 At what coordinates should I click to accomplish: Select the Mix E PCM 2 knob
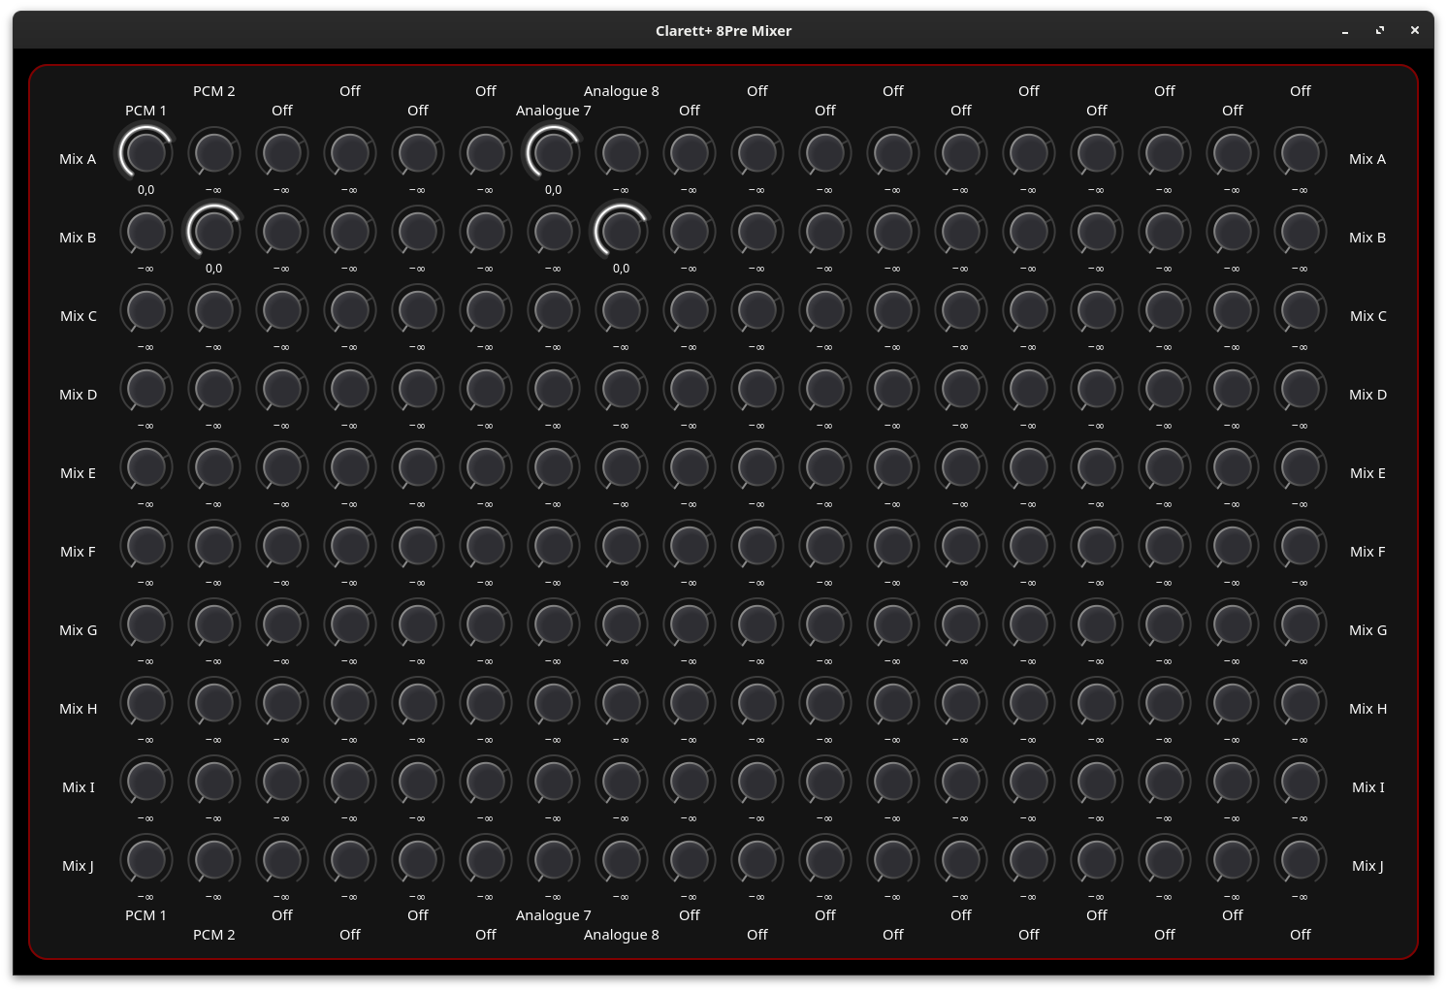click(213, 466)
